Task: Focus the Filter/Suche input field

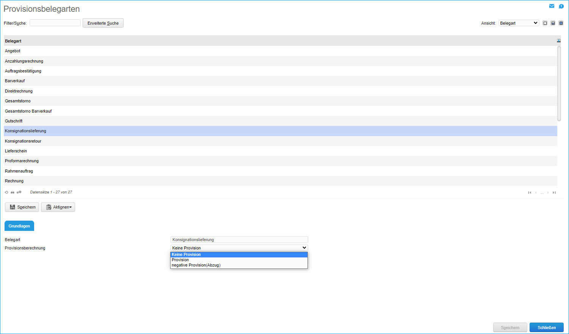Action: tap(55, 23)
